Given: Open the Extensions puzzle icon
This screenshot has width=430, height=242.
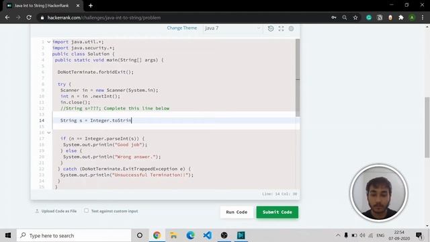Looking at the screenshot, I should pyautogui.click(x=401, y=17).
